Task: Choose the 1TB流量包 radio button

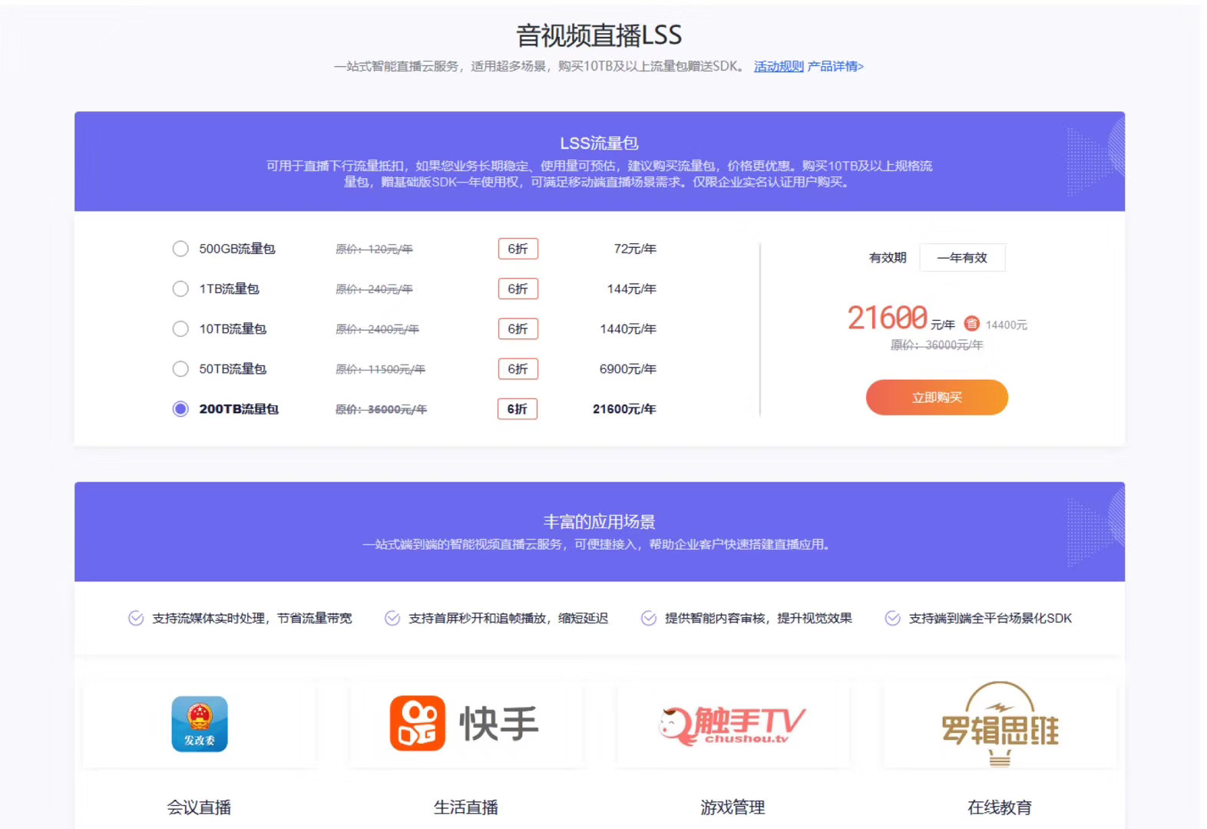Action: click(180, 289)
